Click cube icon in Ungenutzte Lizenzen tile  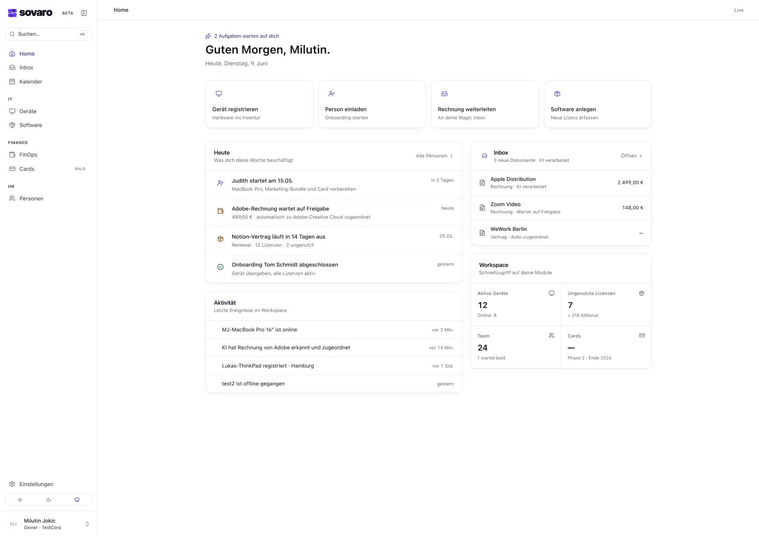click(642, 293)
